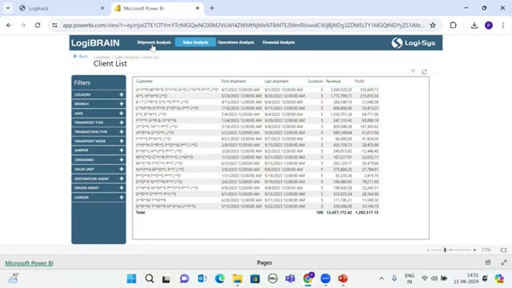Open Windows Search from the taskbar
Image resolution: width=512 pixels, height=288 pixels.
(149, 279)
